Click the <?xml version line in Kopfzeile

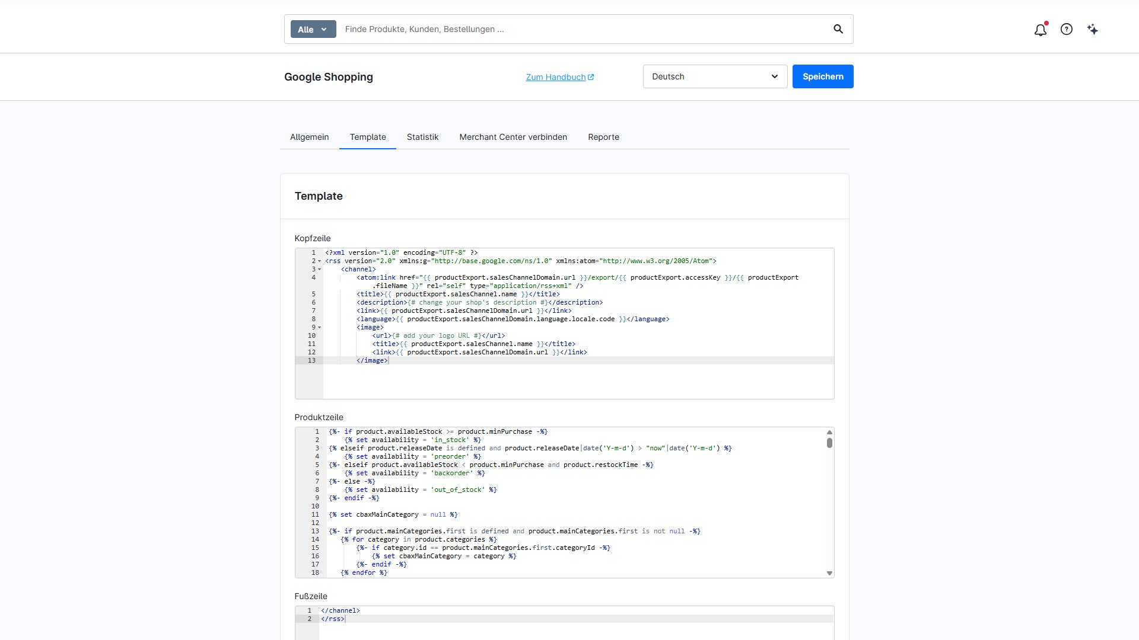click(x=401, y=253)
